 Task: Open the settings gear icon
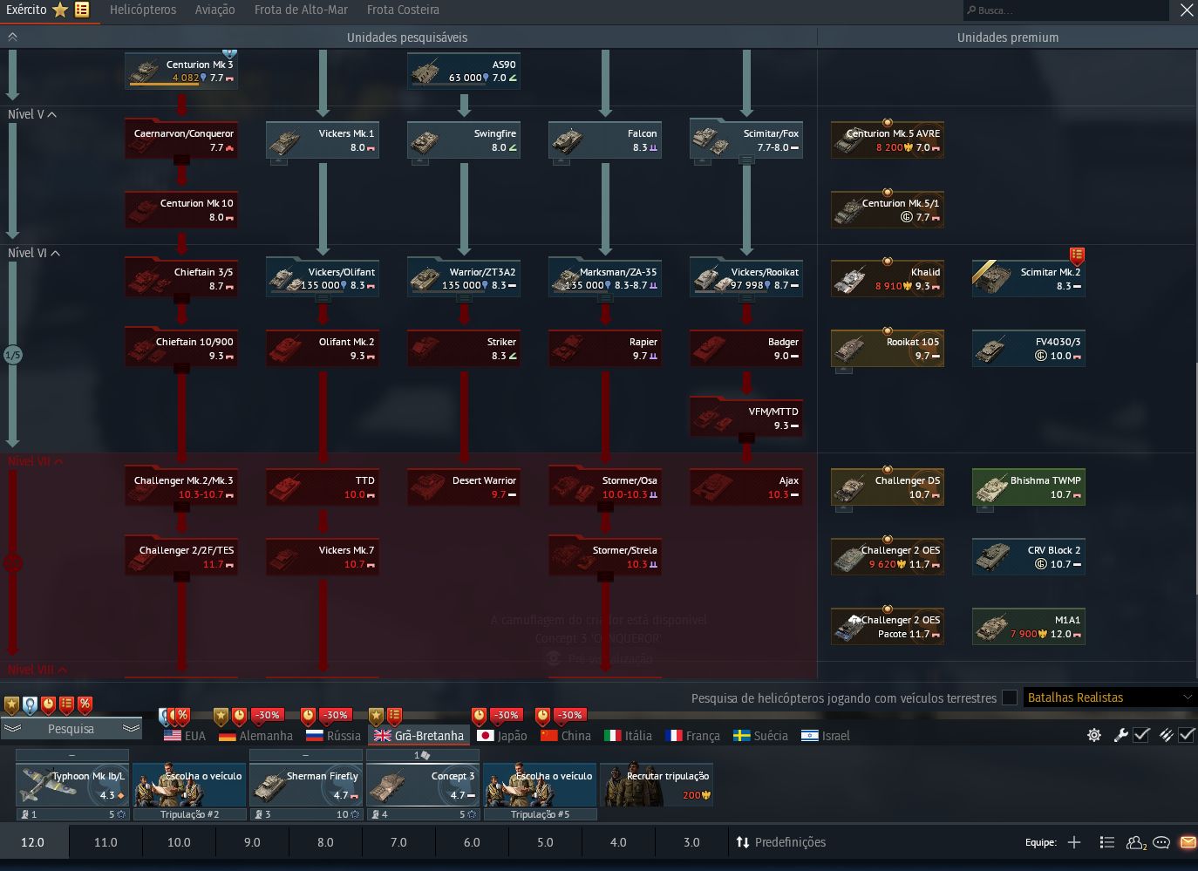[x=1094, y=735]
